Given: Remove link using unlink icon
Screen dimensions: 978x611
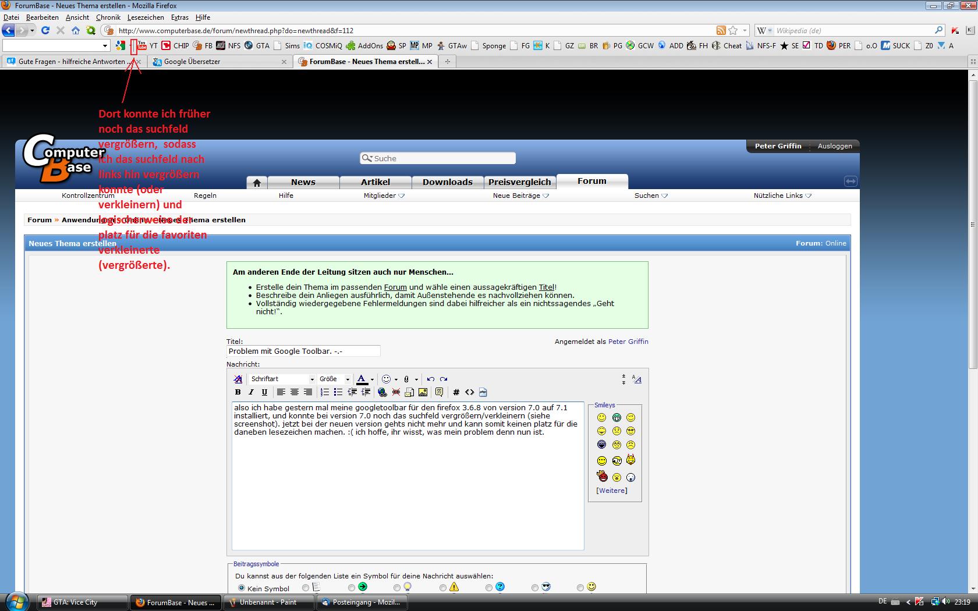Looking at the screenshot, I should click(396, 392).
